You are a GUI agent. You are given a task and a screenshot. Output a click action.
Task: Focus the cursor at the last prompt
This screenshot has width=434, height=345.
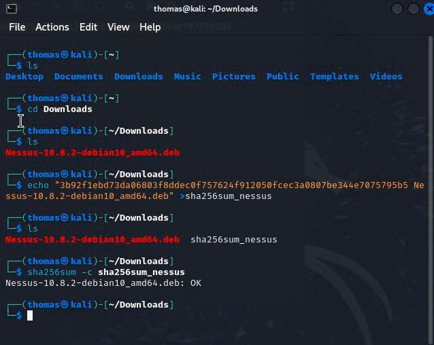30,316
